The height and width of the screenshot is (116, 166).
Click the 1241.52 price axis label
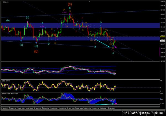coord(163,10)
